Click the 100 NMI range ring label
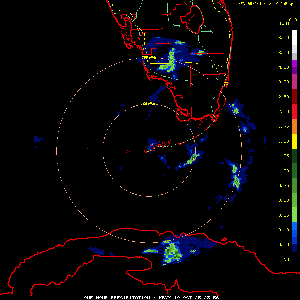Viewport: 300px width, 300px height. (149, 57)
